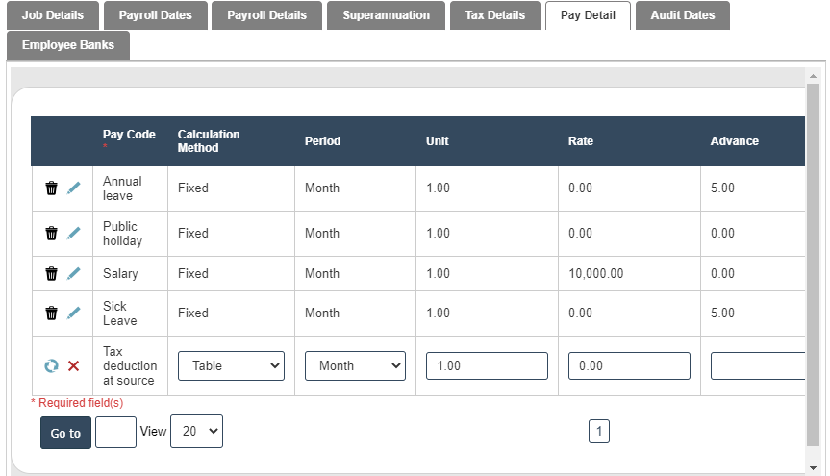This screenshot has height=476, width=830.
Task: Switch to the Payroll Details tab
Action: click(267, 15)
